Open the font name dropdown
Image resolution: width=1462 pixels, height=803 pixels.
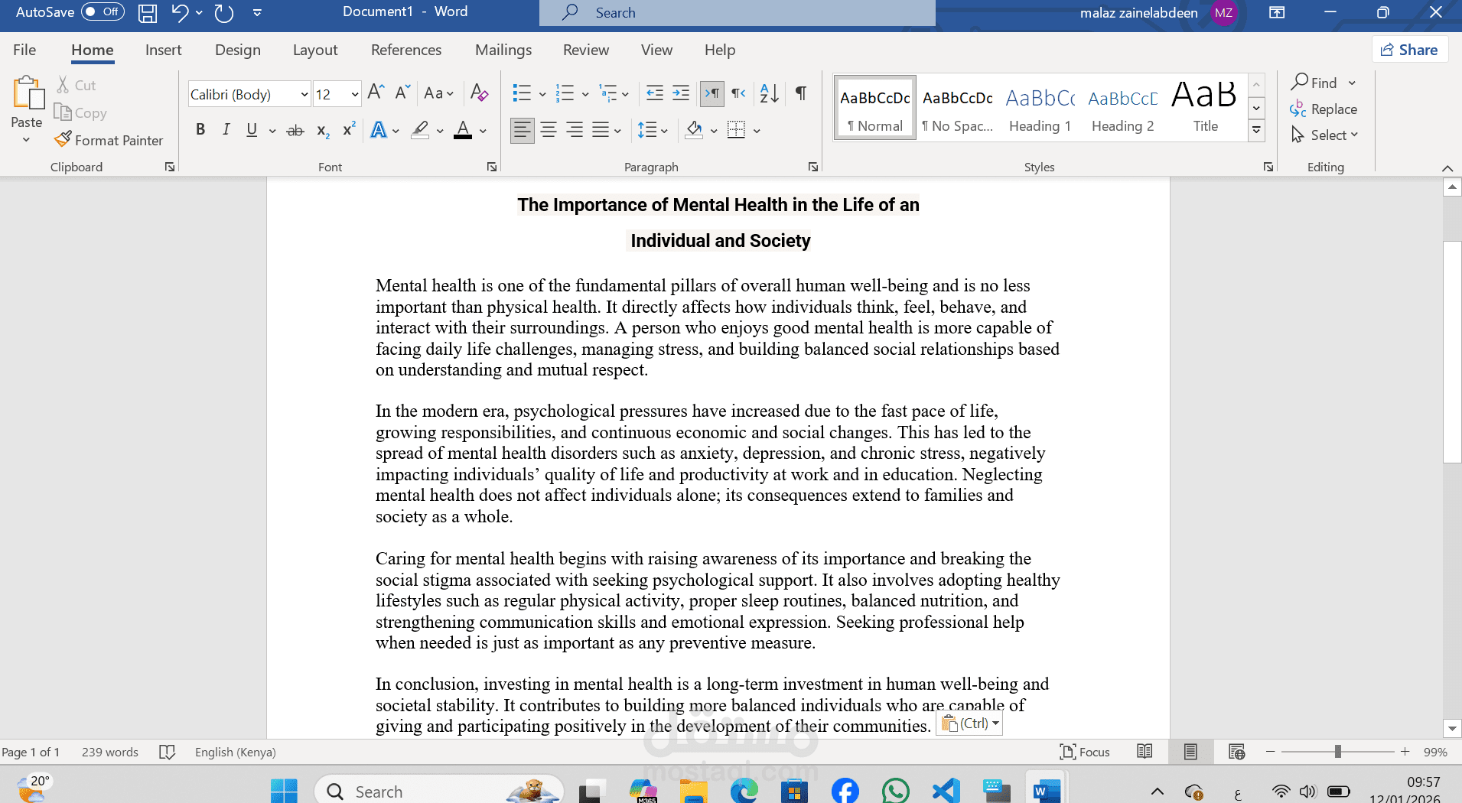(x=304, y=95)
